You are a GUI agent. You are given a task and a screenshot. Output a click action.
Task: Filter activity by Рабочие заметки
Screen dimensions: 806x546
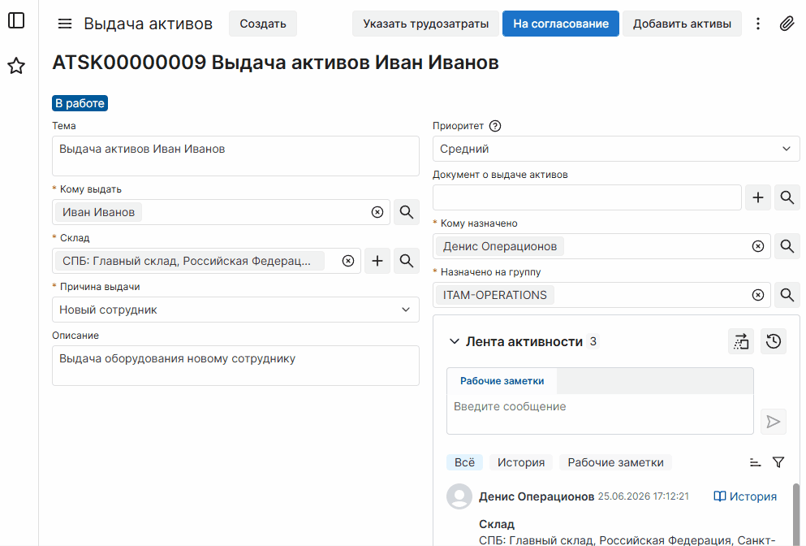[615, 462]
